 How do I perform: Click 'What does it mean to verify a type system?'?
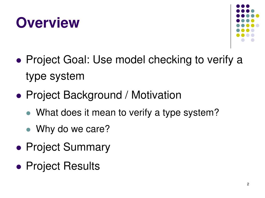[x=127, y=113]
